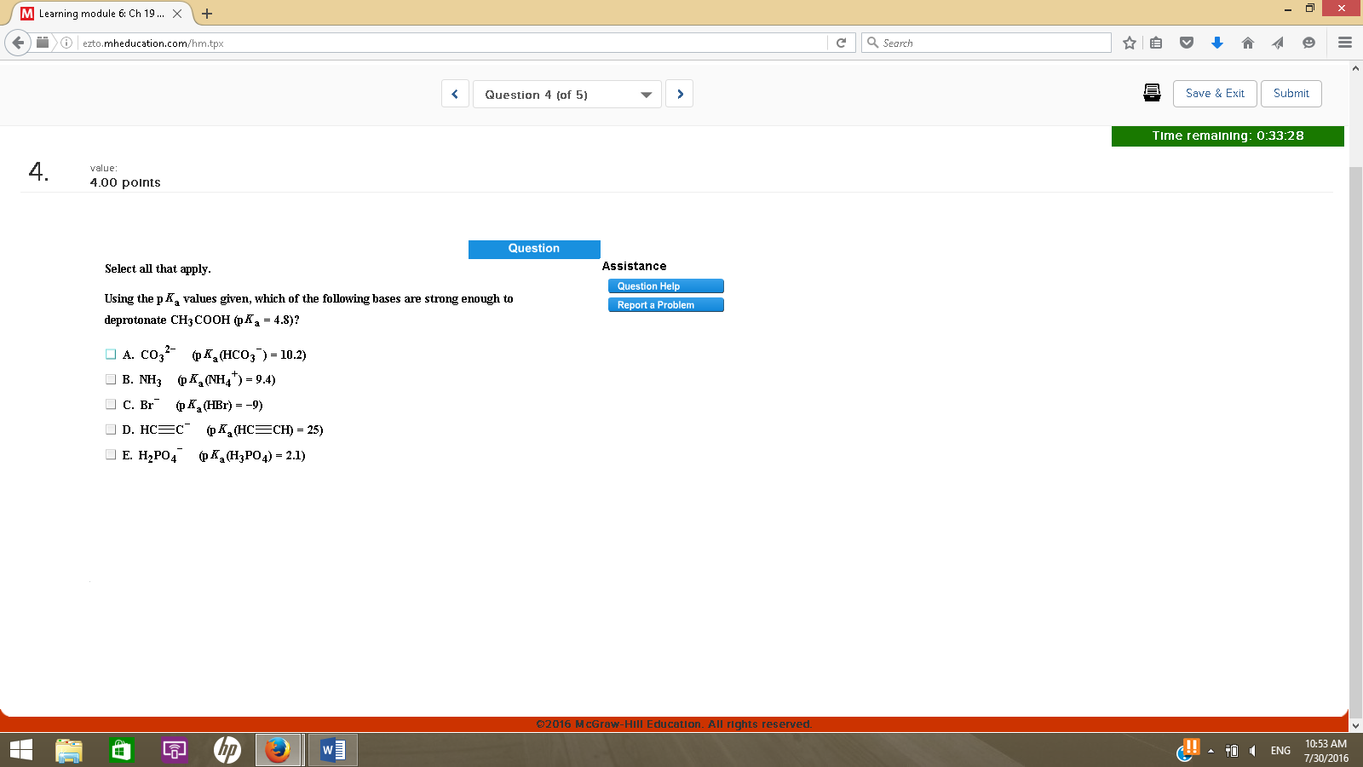The height and width of the screenshot is (767, 1363).
Task: Go back using the previous question chevron
Action: (x=454, y=94)
